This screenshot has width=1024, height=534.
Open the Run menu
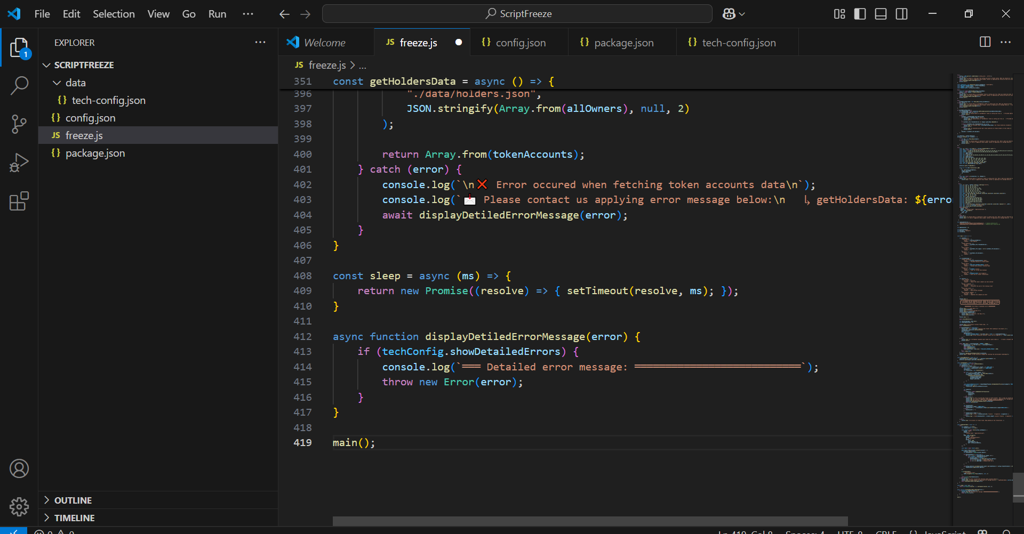pos(217,14)
